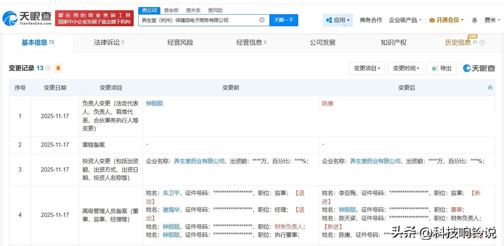Open 钟睒睒 link with 财务负责人 position

pyautogui.click(x=171, y=227)
